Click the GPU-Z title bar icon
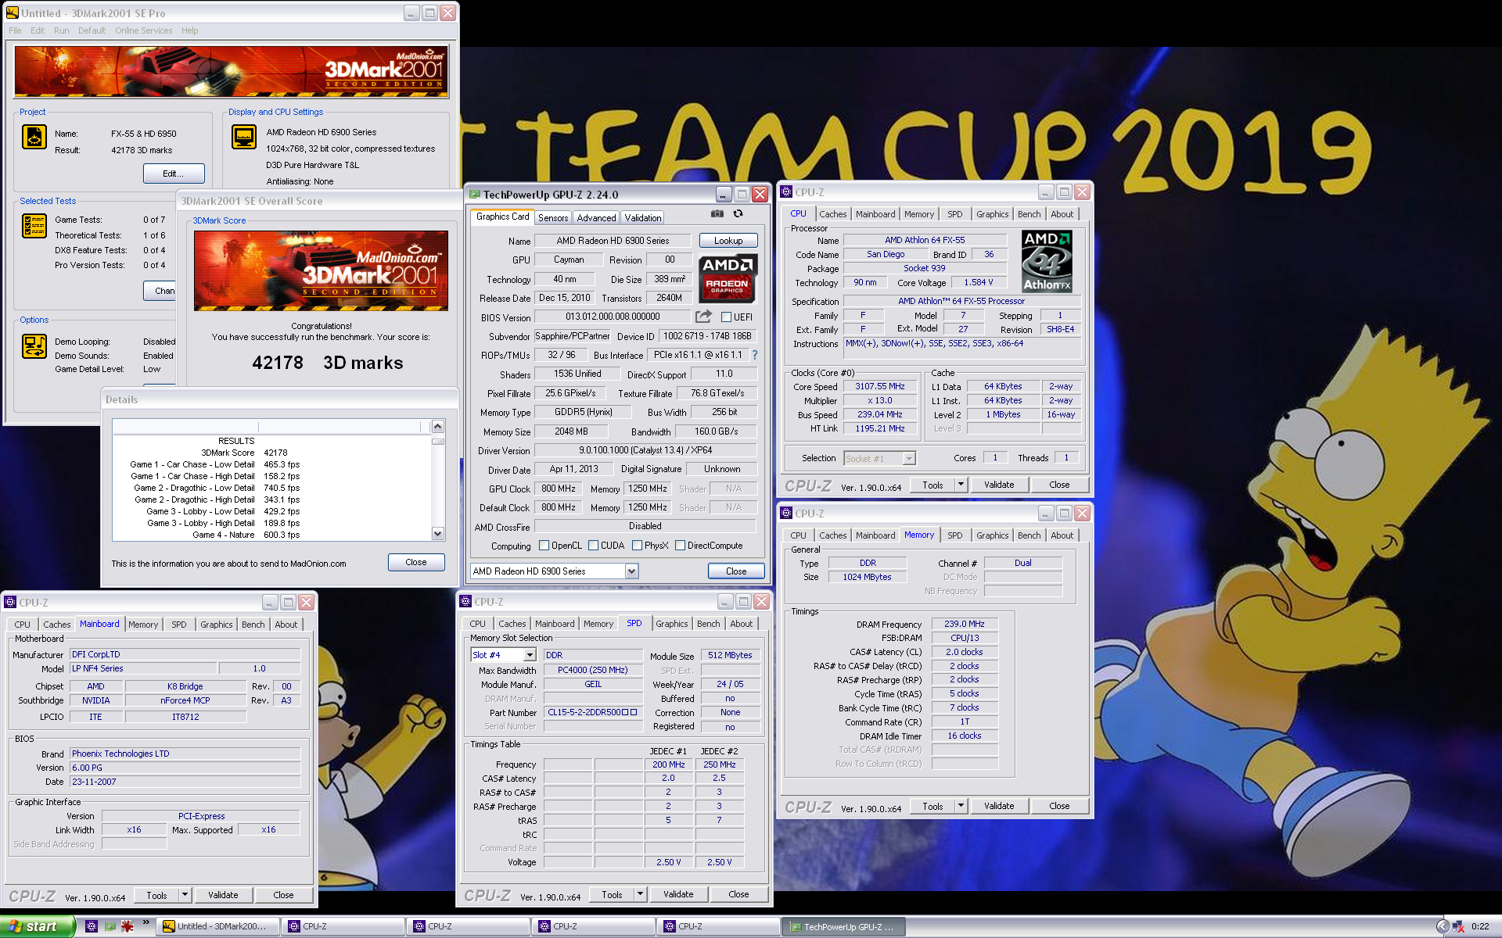Viewport: 1502px width, 938px height. click(x=474, y=195)
